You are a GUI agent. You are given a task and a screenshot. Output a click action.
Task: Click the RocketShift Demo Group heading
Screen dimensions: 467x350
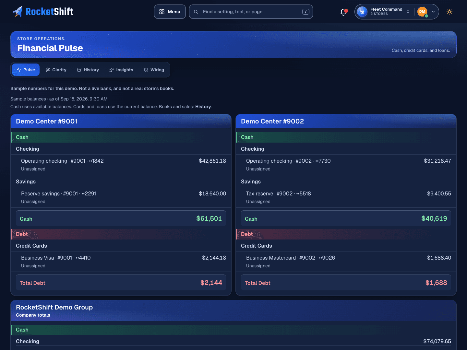click(54, 307)
